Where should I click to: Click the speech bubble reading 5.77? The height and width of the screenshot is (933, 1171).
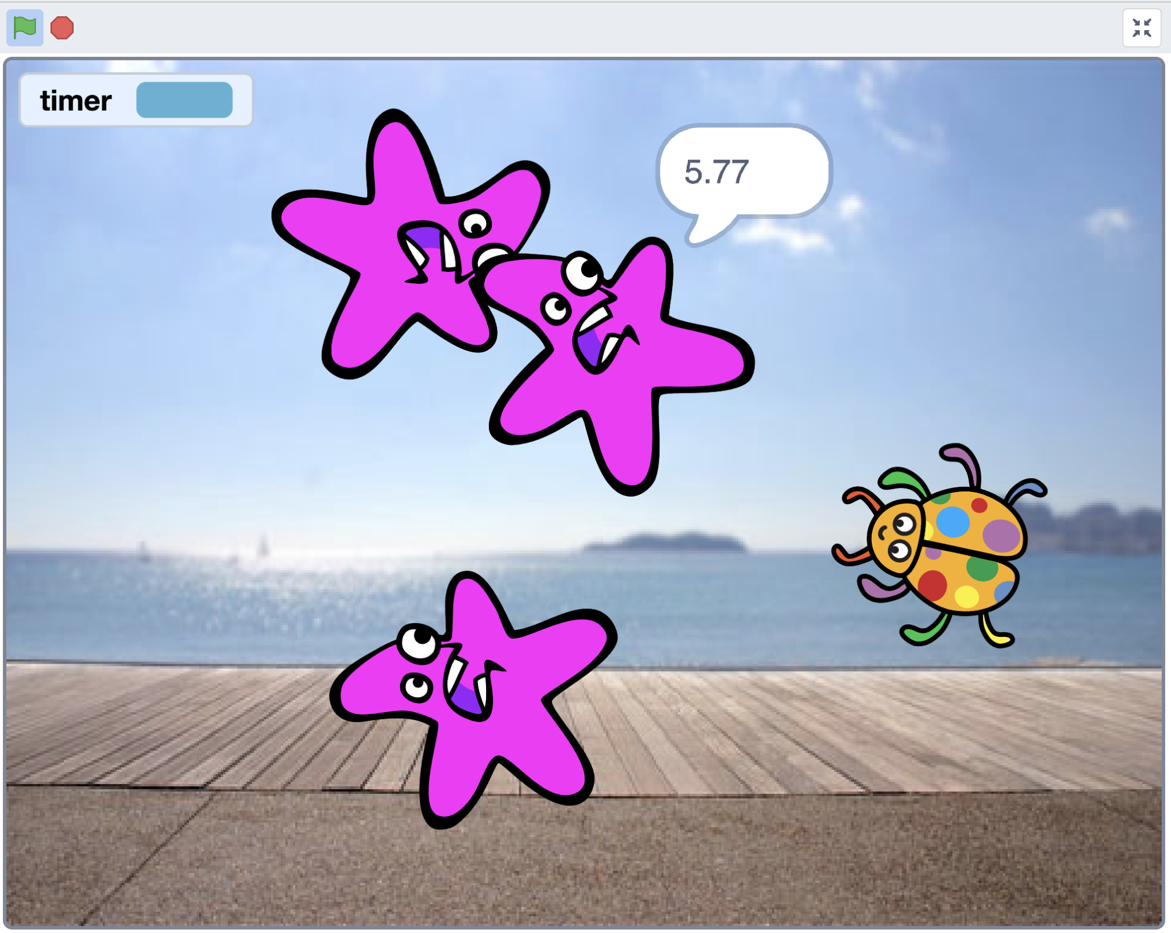(x=744, y=184)
